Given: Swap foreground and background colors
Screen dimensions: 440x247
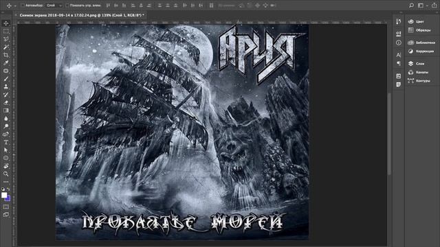Looking at the screenshot, I should pyautogui.click(x=9, y=189).
